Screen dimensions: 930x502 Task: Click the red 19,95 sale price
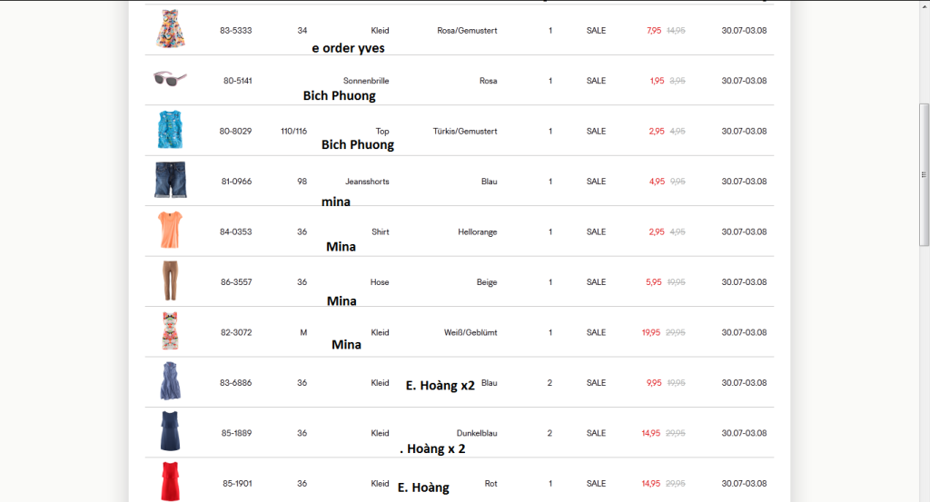pos(651,332)
